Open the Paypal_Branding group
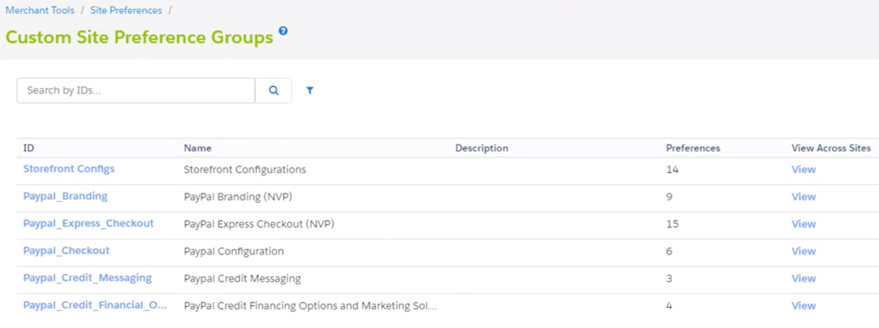The height and width of the screenshot is (328, 879). (x=65, y=196)
